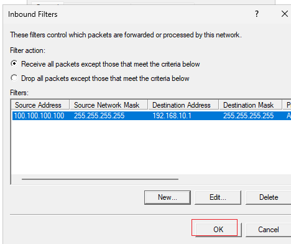The height and width of the screenshot is (244, 291).
Task: Click the partially visible Protocol column header
Action: (x=287, y=105)
